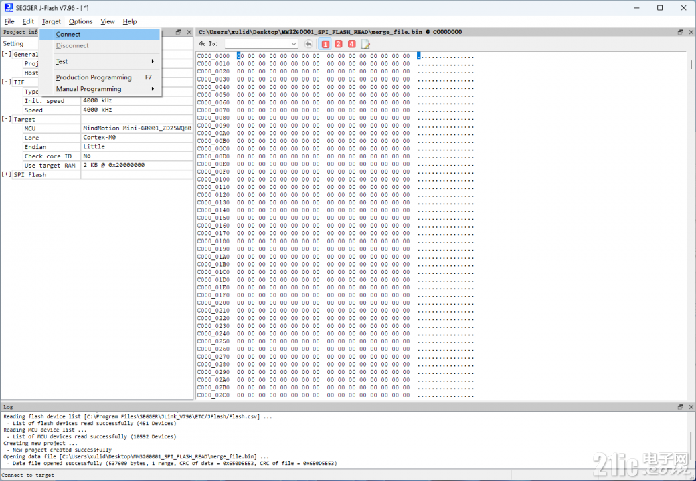Close the Log panel
Viewport: 696px width, 481px height.
[x=691, y=406]
